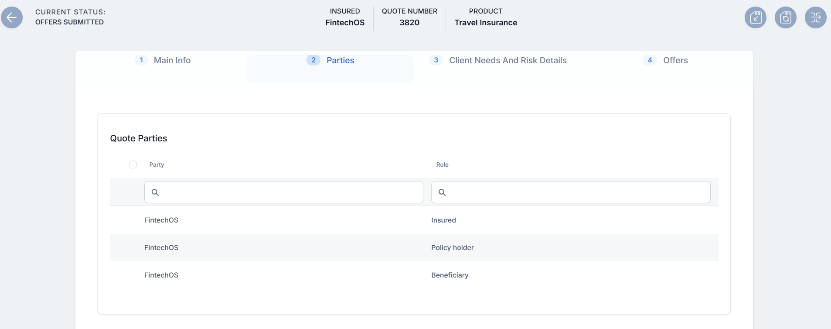Click the save and close icon
This screenshot has height=329, width=831.
755,17
